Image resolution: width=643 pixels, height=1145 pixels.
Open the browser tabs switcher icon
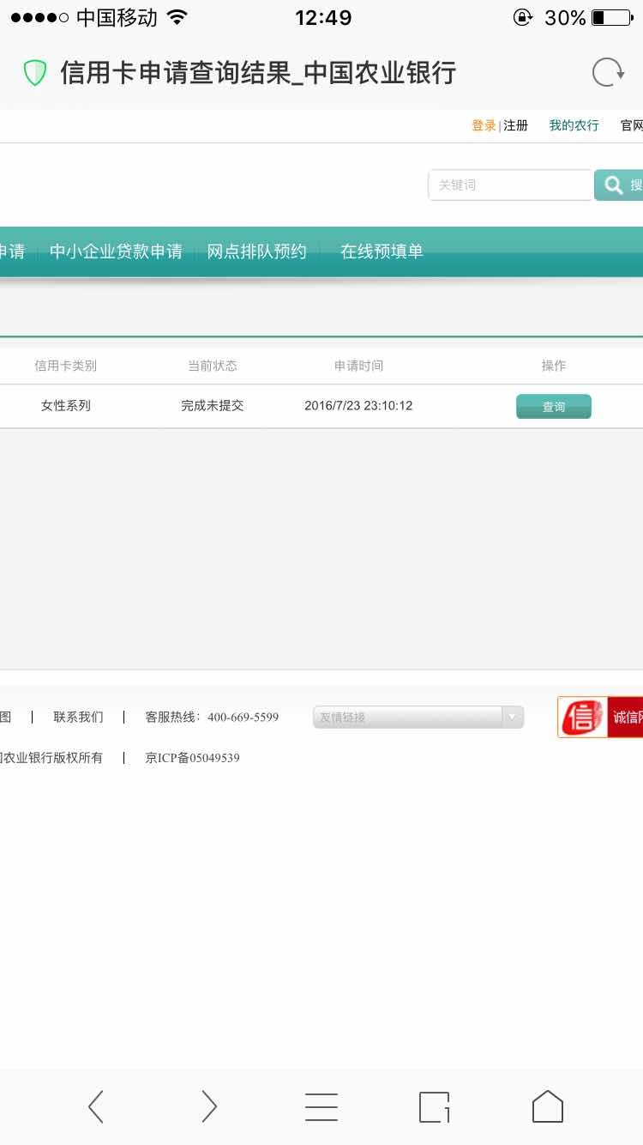(x=435, y=1106)
